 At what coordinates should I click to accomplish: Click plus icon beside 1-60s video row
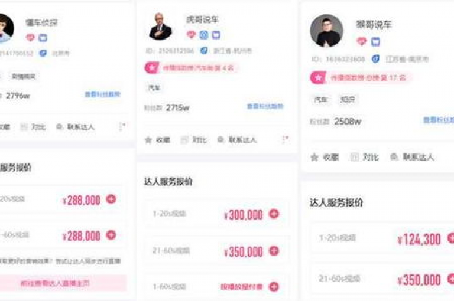click(x=274, y=287)
